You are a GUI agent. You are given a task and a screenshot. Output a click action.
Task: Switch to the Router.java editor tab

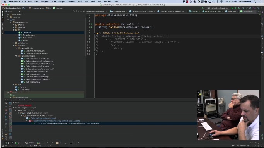click(x=231, y=12)
